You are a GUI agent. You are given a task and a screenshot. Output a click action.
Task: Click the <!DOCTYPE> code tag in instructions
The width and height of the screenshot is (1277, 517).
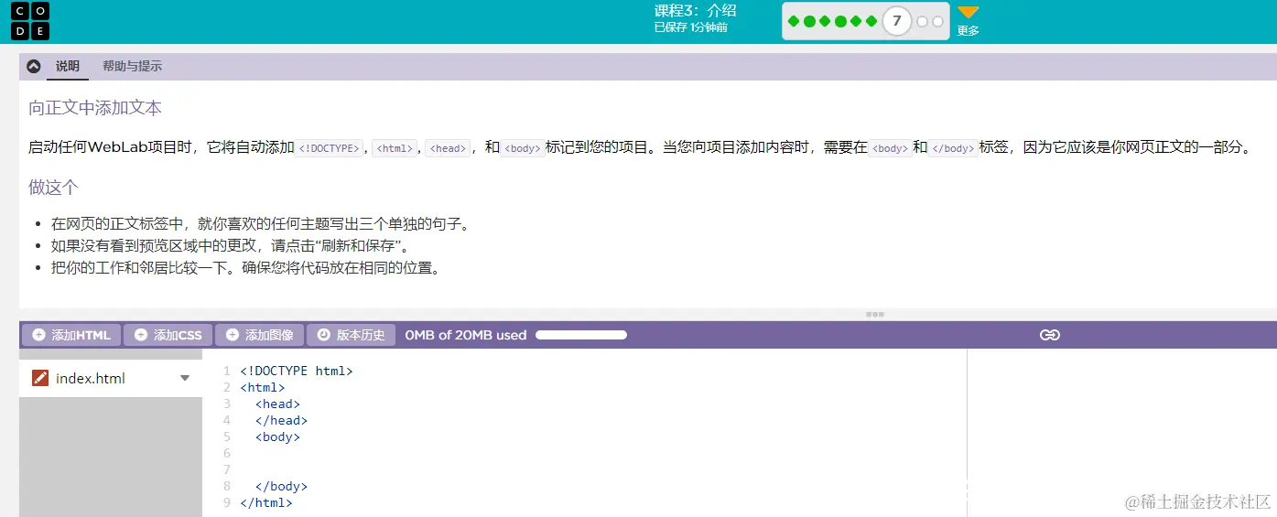point(330,148)
